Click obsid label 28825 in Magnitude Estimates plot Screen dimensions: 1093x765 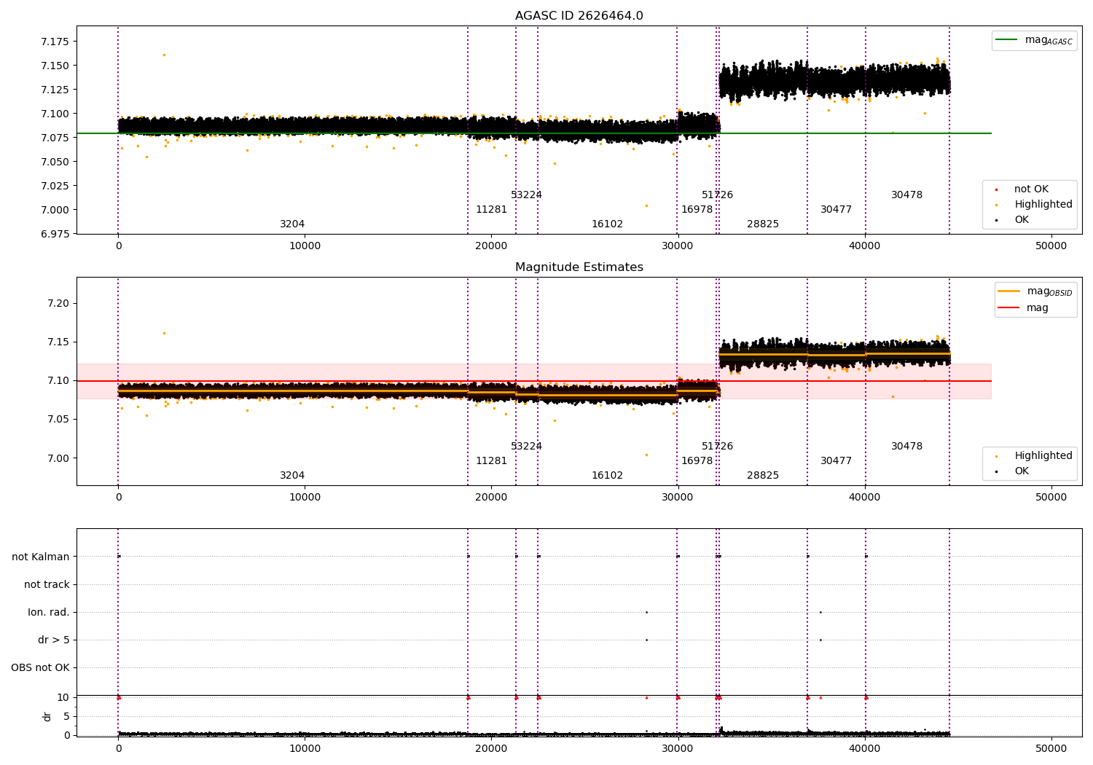763,476
